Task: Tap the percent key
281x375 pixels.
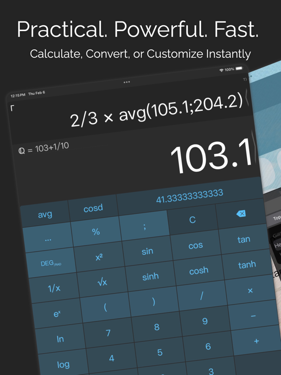Action: [x=96, y=232]
